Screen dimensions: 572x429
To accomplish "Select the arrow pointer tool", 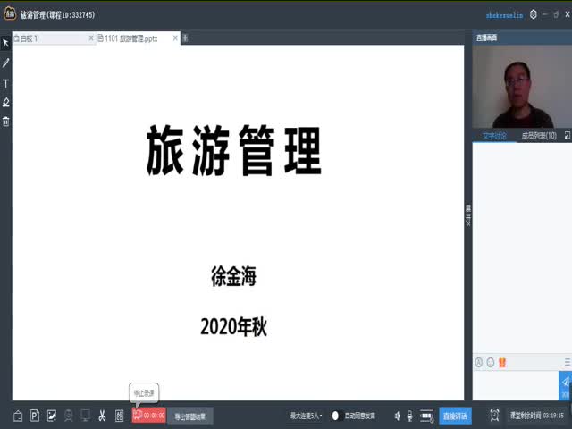I will click(x=5, y=43).
